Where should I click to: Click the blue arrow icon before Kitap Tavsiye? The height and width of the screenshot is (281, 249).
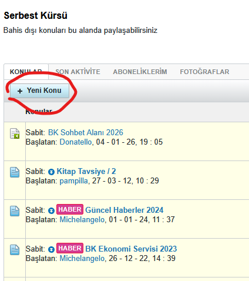click(x=51, y=172)
